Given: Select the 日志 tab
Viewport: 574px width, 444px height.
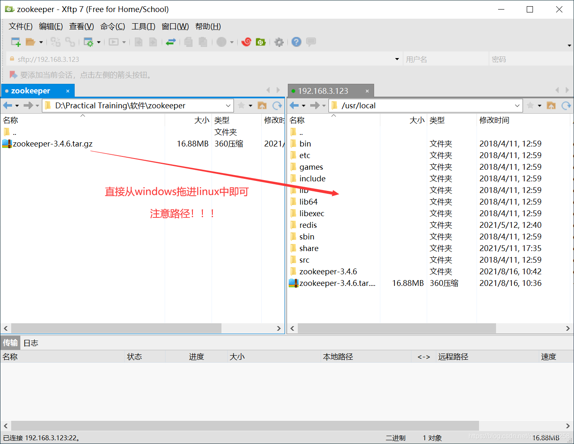Looking at the screenshot, I should point(31,343).
